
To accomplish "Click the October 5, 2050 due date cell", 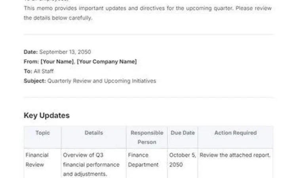I will pyautogui.click(x=182, y=160).
